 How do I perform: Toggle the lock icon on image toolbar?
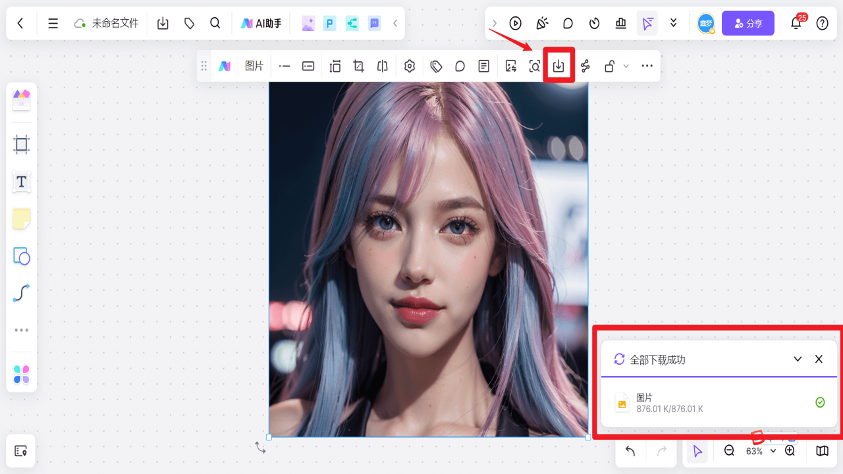[x=610, y=66]
